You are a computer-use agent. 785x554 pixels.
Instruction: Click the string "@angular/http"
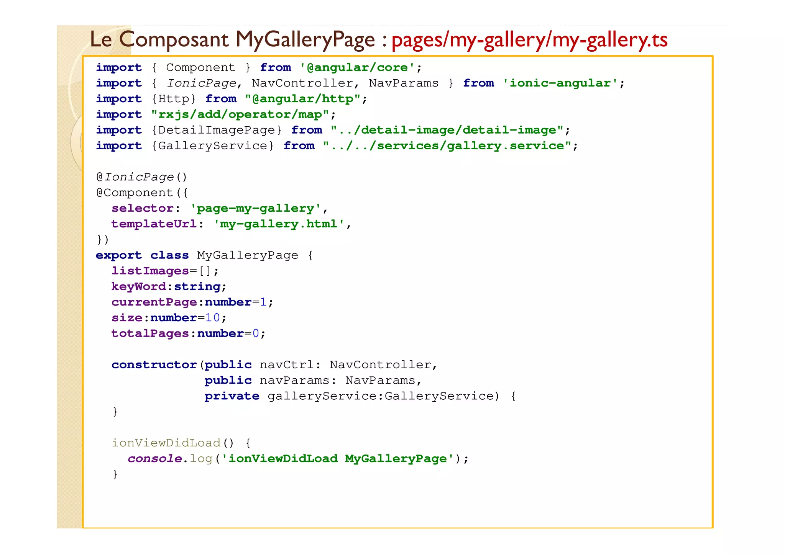302,99
